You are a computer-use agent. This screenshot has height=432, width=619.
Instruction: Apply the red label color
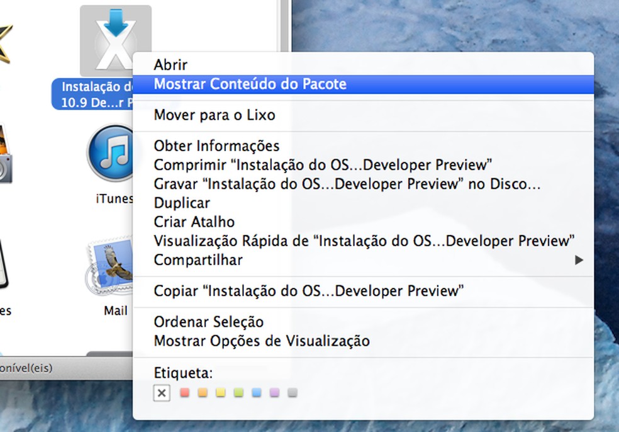pyautogui.click(x=184, y=392)
